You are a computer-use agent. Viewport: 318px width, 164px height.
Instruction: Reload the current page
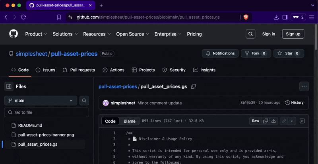(23, 17)
